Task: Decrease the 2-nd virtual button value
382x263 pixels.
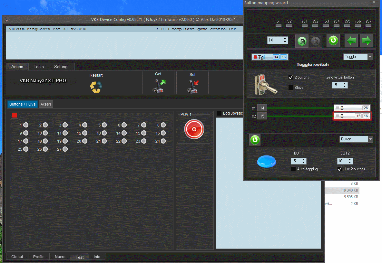Action: point(345,87)
